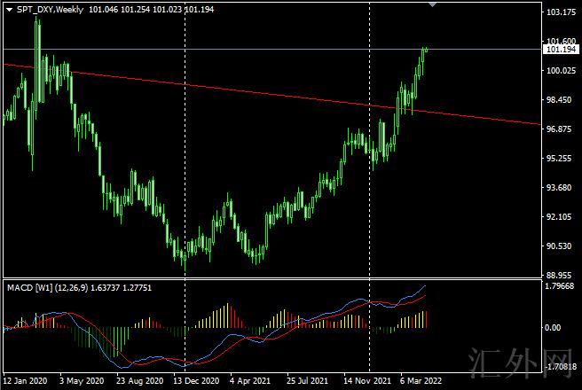
Task: Click the current price label 101.194
Action: [x=560, y=51]
